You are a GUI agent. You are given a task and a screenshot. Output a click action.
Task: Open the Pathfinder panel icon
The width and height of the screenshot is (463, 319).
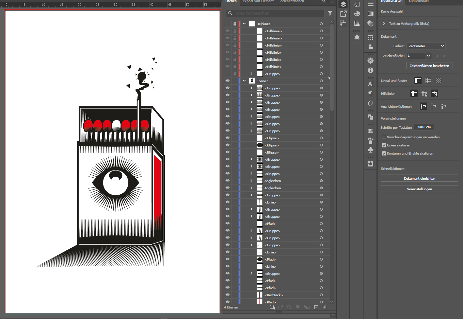coord(370,117)
